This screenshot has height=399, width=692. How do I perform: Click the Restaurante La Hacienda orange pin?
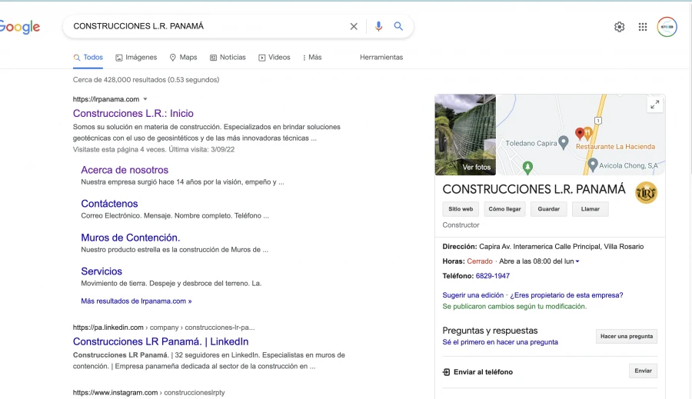pyautogui.click(x=587, y=132)
